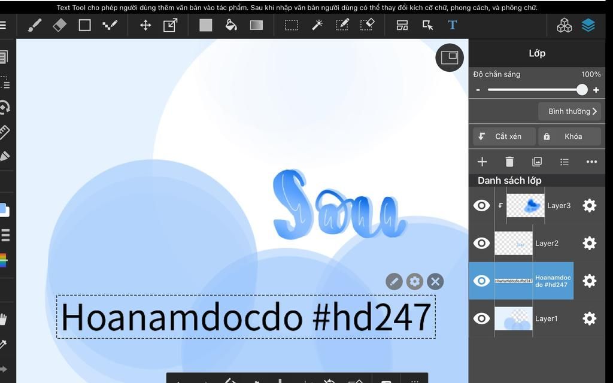Select the Text tool
The width and height of the screenshot is (613, 383).
coord(453,25)
